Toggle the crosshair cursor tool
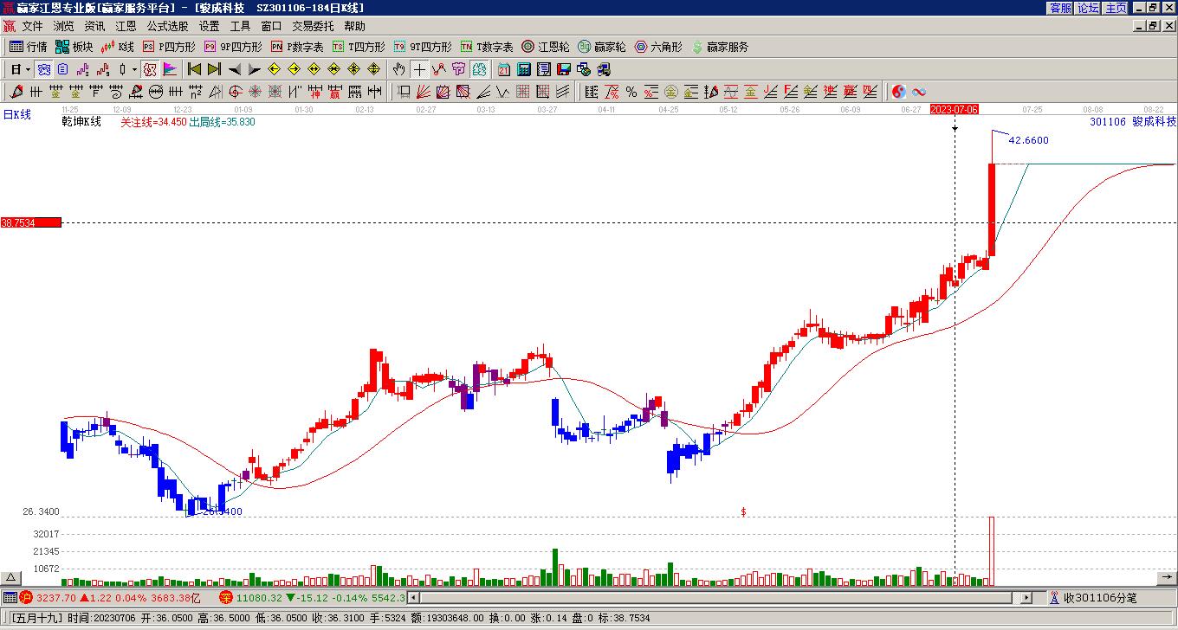 pos(419,69)
